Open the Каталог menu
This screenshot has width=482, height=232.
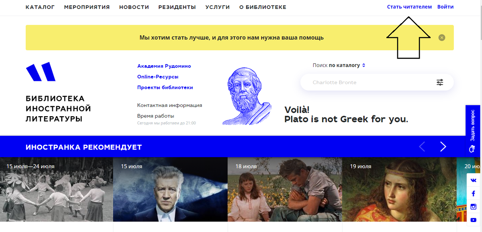tap(40, 7)
